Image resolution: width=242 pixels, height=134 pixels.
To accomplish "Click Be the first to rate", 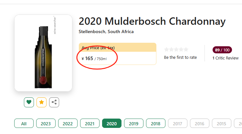I will click(180, 58).
